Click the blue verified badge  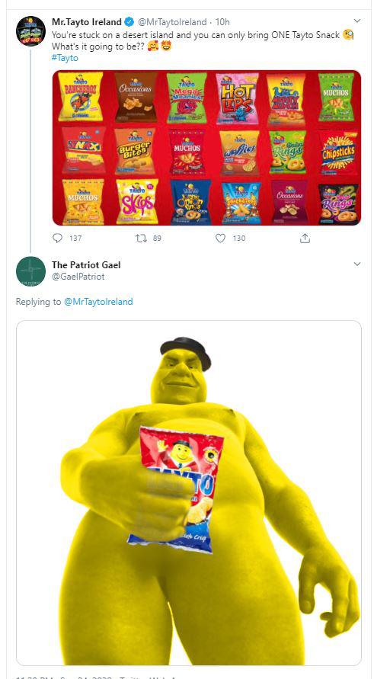coord(129,21)
